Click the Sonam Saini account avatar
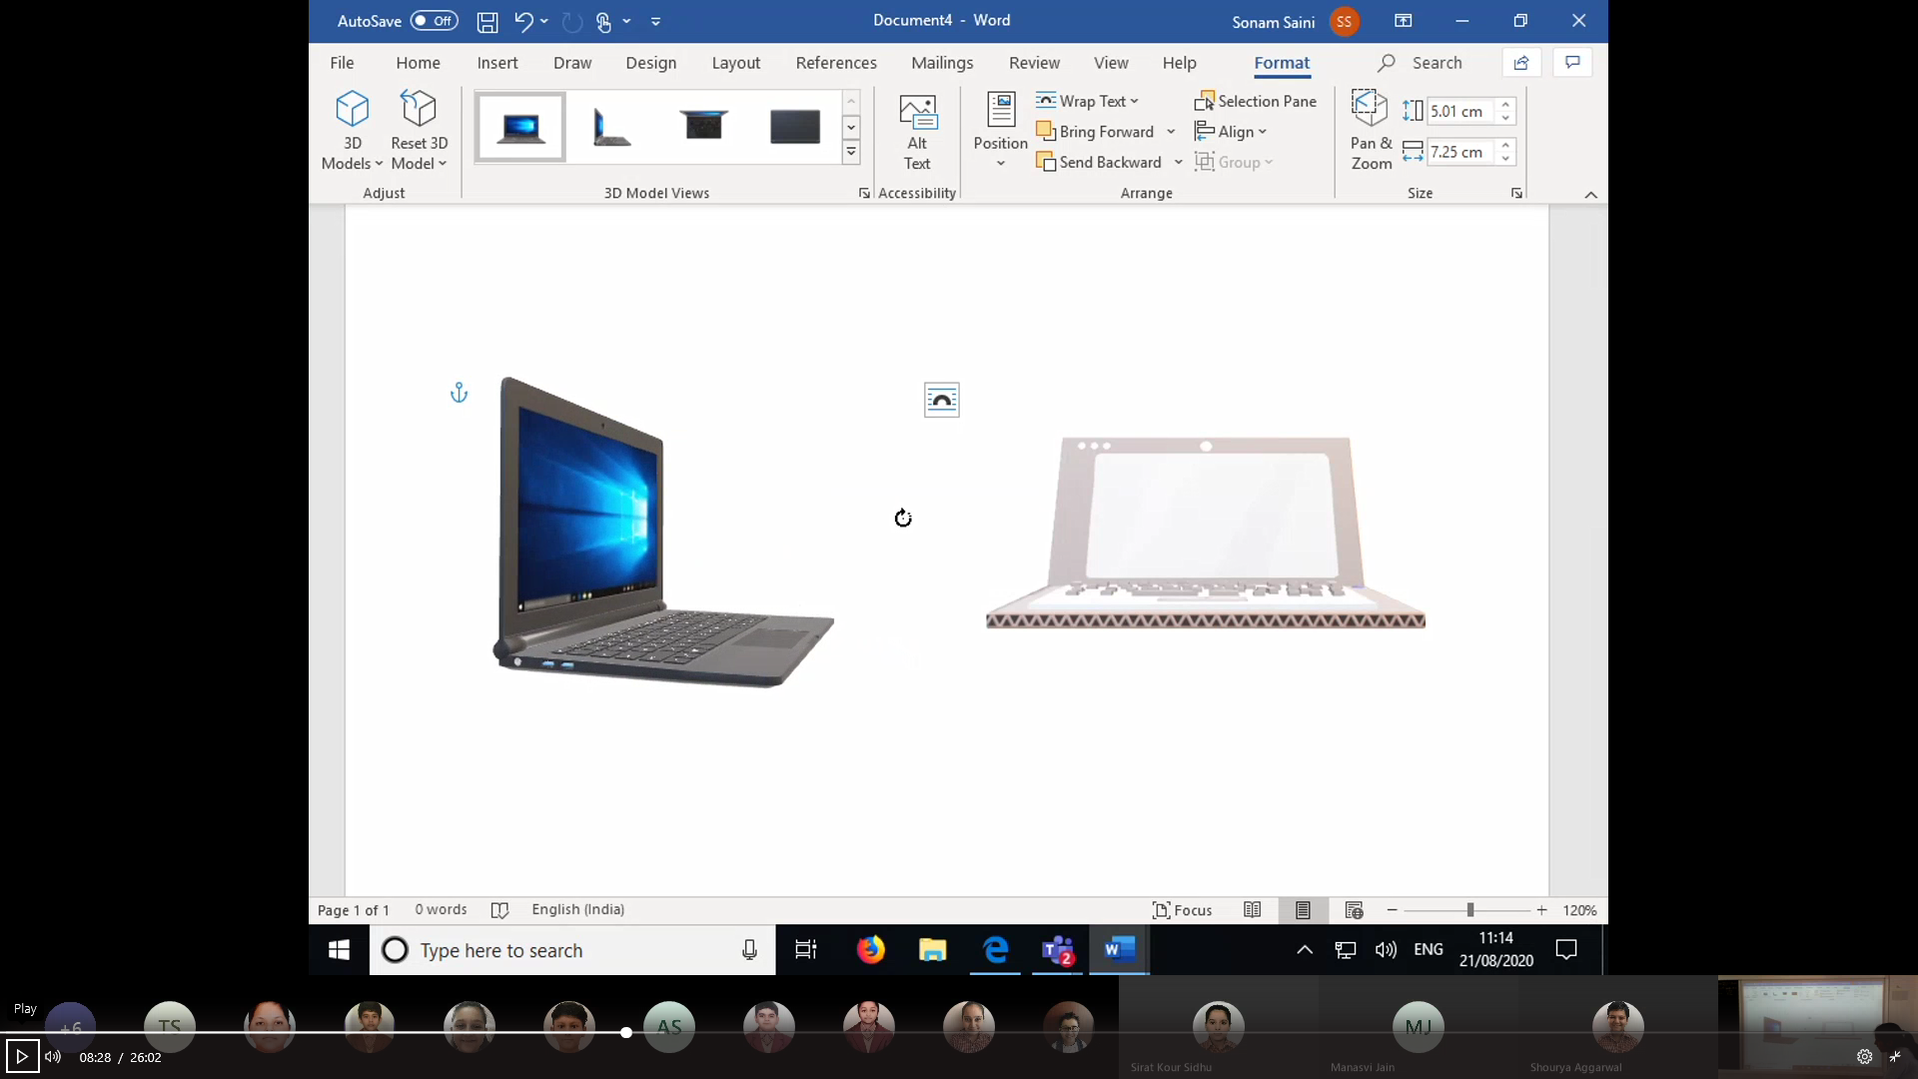Image resolution: width=1918 pixels, height=1079 pixels. (1345, 21)
